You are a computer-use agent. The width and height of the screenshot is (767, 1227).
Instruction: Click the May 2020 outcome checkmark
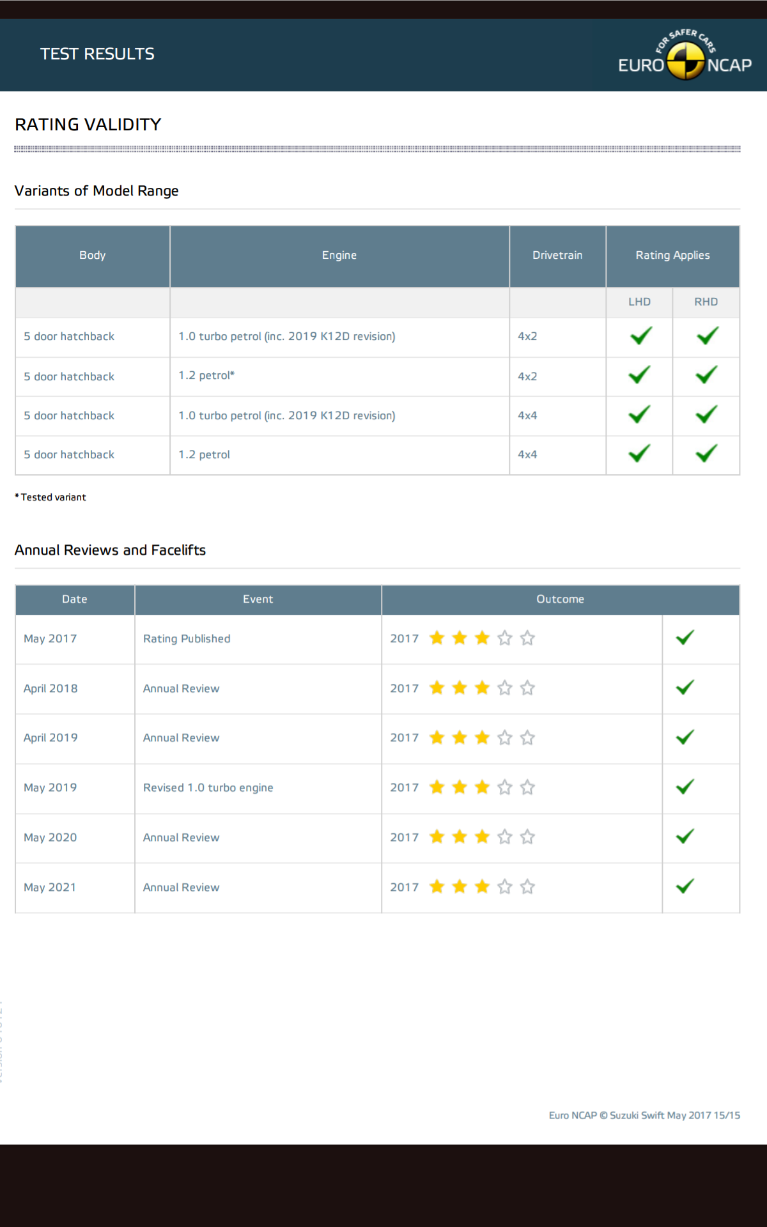tap(685, 836)
